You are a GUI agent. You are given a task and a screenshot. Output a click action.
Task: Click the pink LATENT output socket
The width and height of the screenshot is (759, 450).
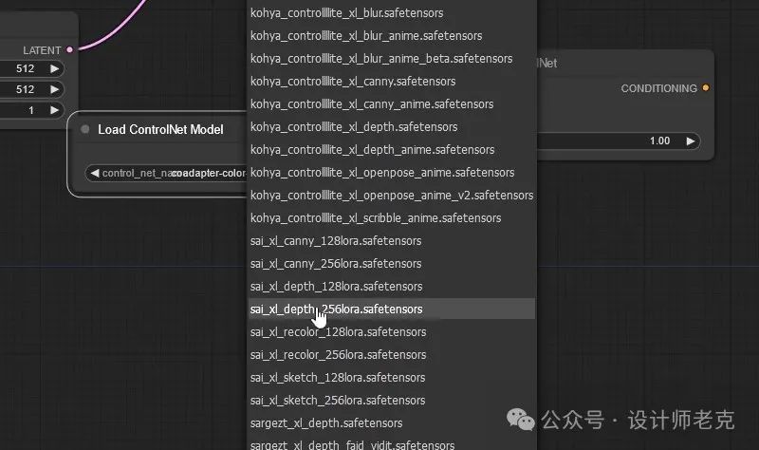click(69, 49)
